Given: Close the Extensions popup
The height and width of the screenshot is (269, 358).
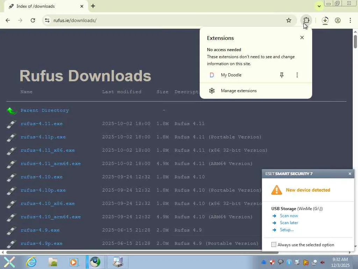Looking at the screenshot, I should point(302,37).
